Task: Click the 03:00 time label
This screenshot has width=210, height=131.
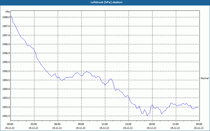Action: [34, 124]
